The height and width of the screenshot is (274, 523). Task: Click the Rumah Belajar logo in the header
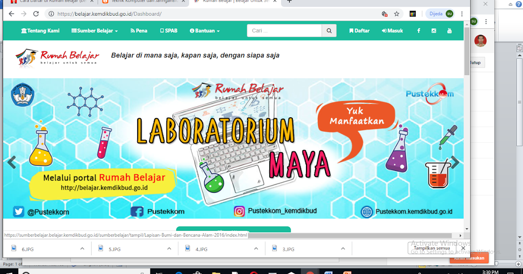pyautogui.click(x=57, y=57)
